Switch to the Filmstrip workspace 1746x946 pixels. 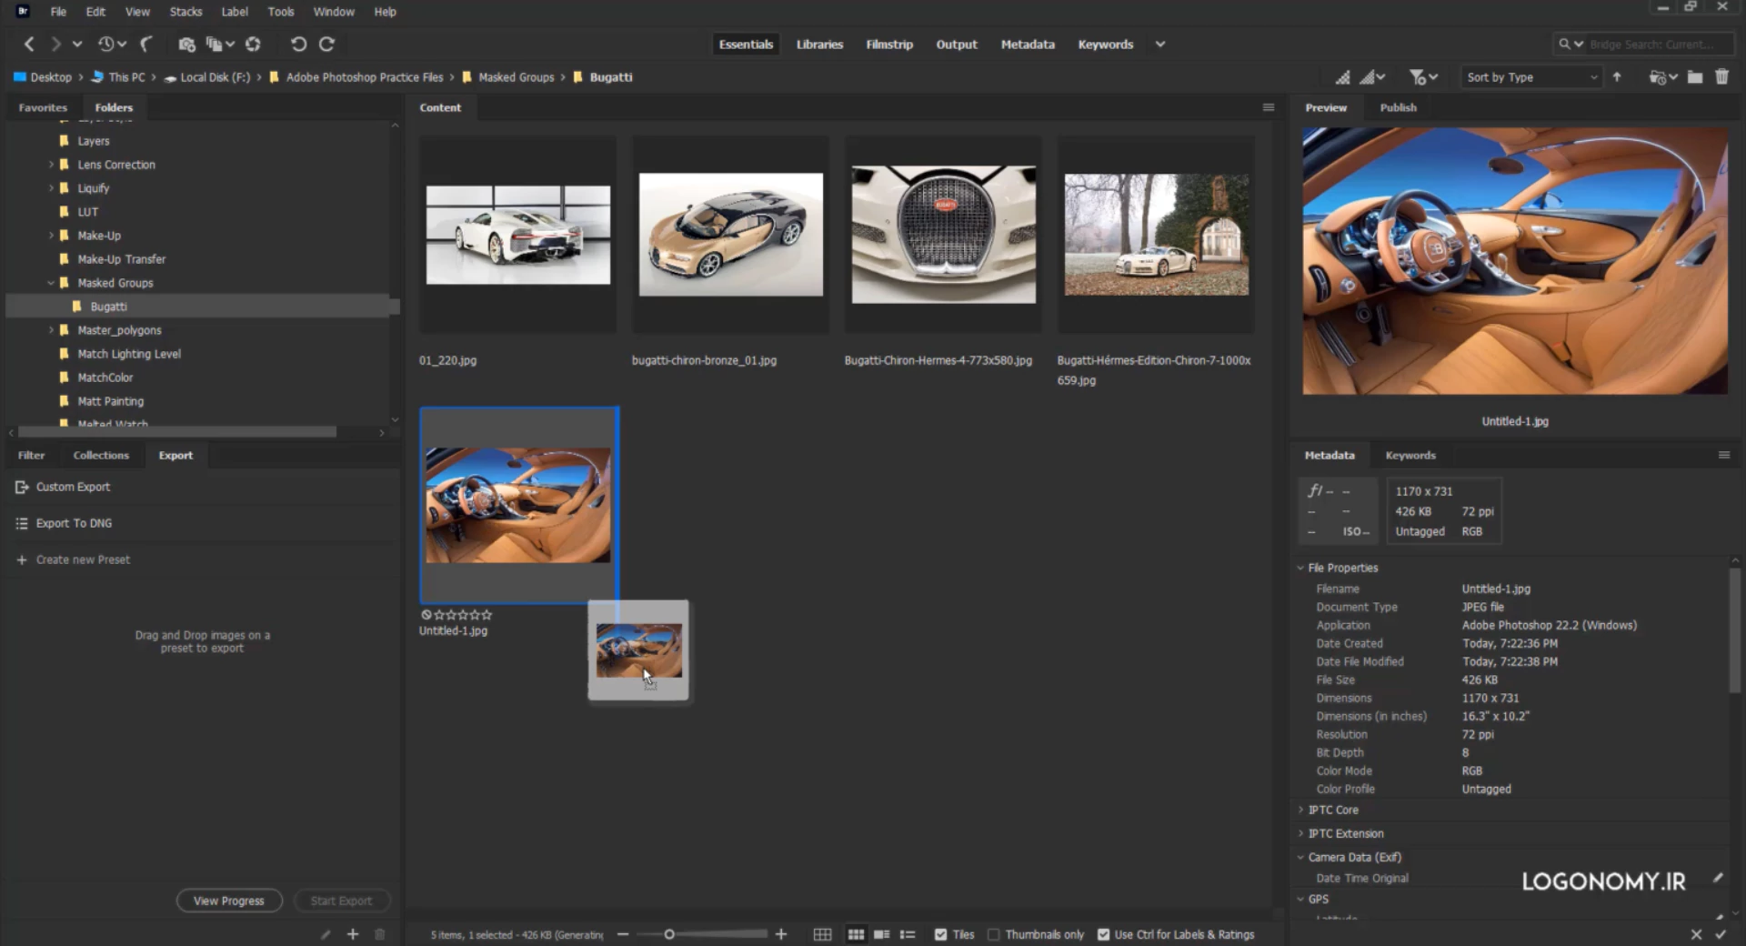coord(889,44)
